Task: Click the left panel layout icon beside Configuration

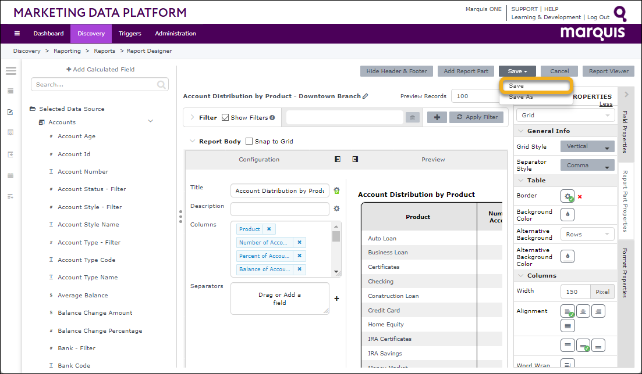Action: 338,159
